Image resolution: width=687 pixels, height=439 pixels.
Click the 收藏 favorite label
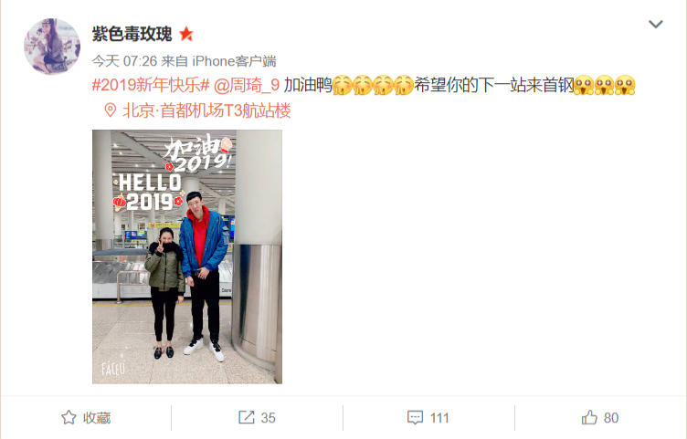97,418
